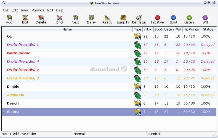Click the Ready action icon
The image size is (218, 138).
point(107,18)
